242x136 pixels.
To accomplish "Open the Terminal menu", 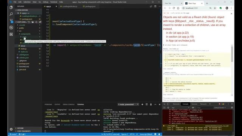I will point(54,2).
